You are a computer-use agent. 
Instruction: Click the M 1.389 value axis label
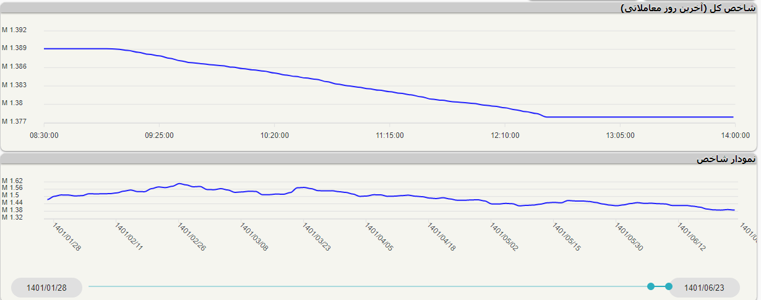[x=14, y=48]
